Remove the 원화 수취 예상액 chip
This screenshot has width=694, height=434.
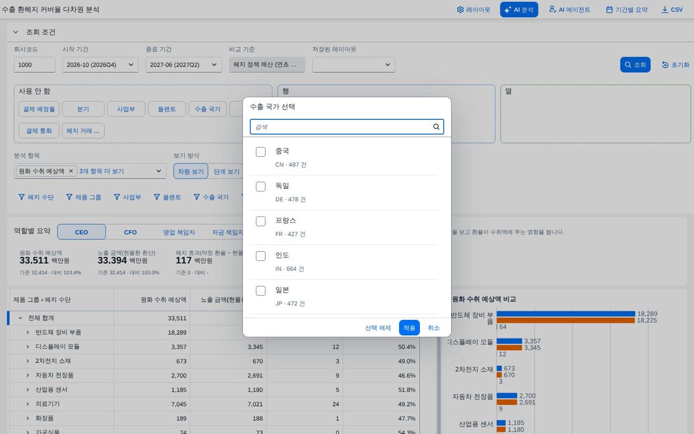70,171
